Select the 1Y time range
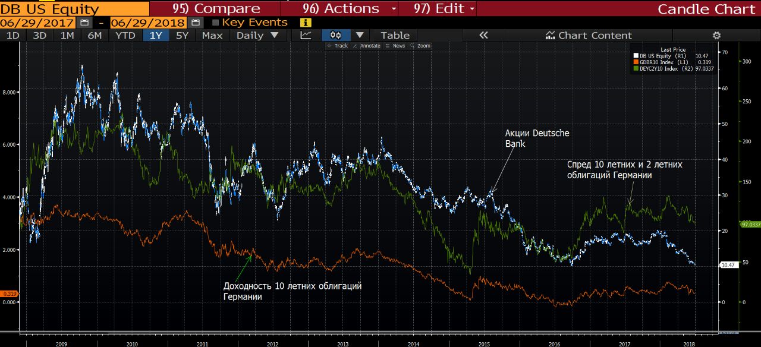 [x=156, y=35]
